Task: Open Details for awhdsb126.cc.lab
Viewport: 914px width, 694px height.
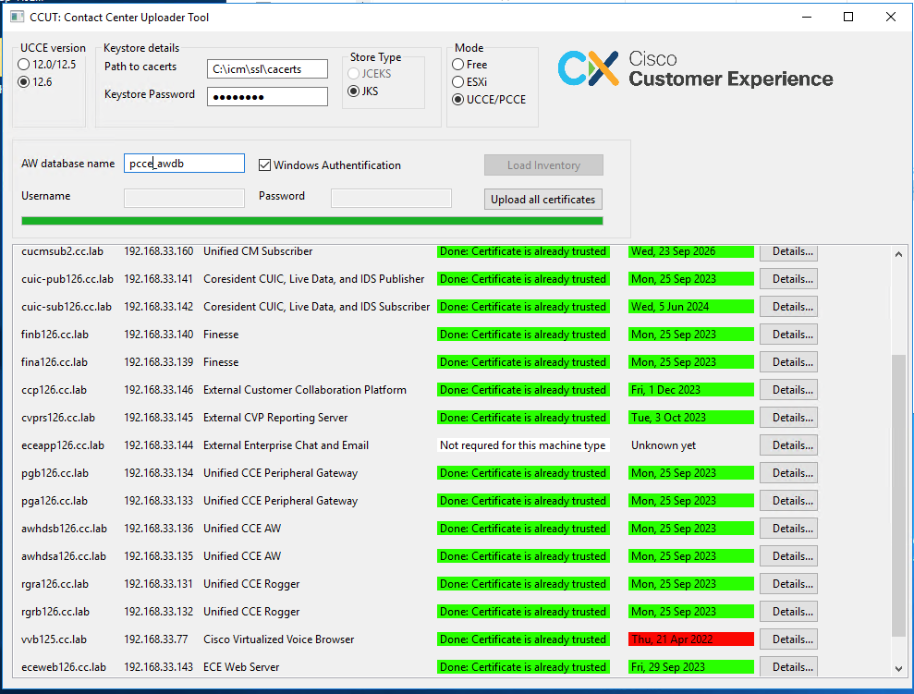Action: pyautogui.click(x=788, y=529)
